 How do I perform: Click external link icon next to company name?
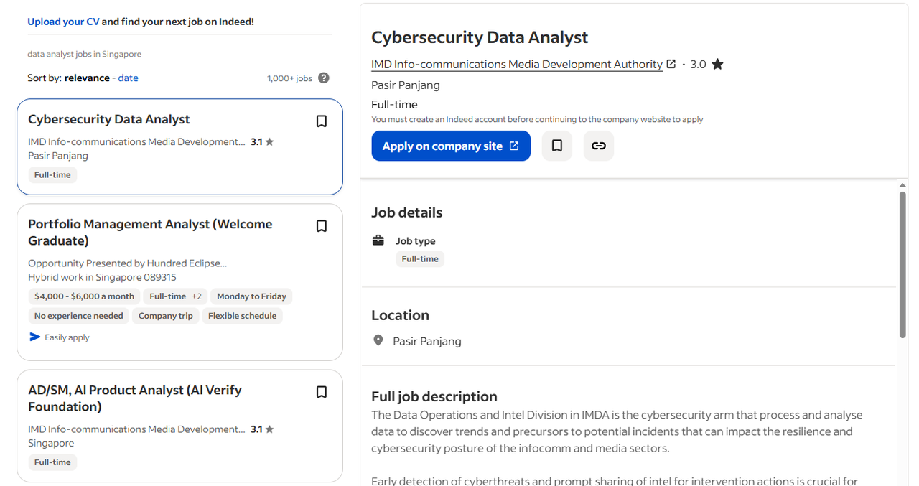(x=671, y=64)
